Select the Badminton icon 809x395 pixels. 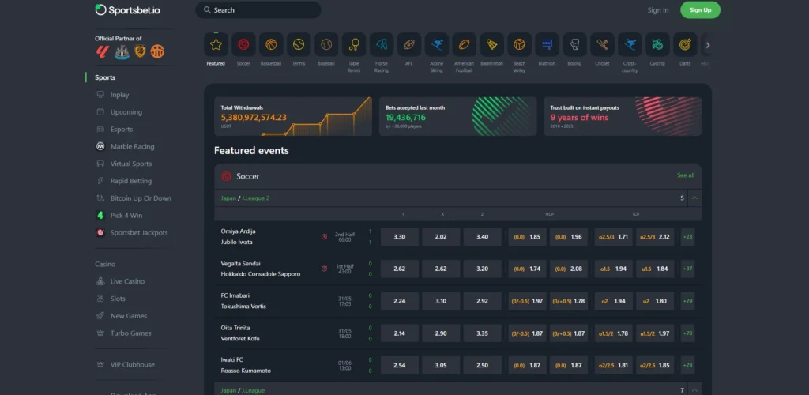click(491, 45)
